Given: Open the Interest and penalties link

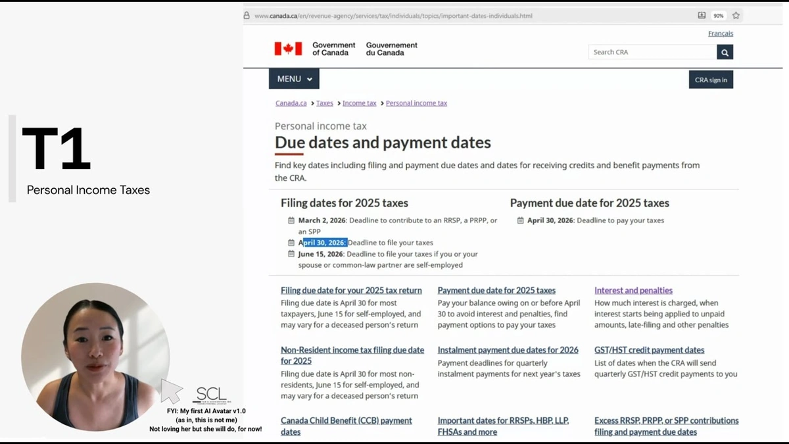Looking at the screenshot, I should (x=633, y=290).
